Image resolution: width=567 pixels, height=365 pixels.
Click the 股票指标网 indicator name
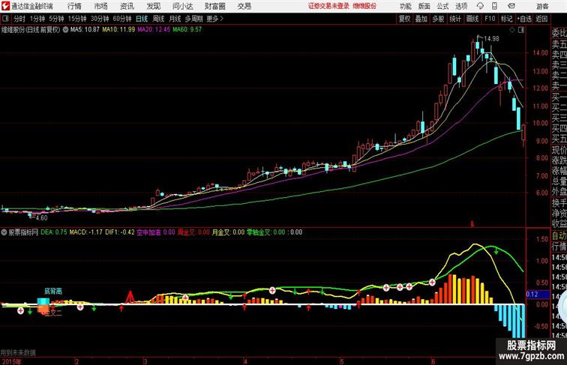pos(23,232)
